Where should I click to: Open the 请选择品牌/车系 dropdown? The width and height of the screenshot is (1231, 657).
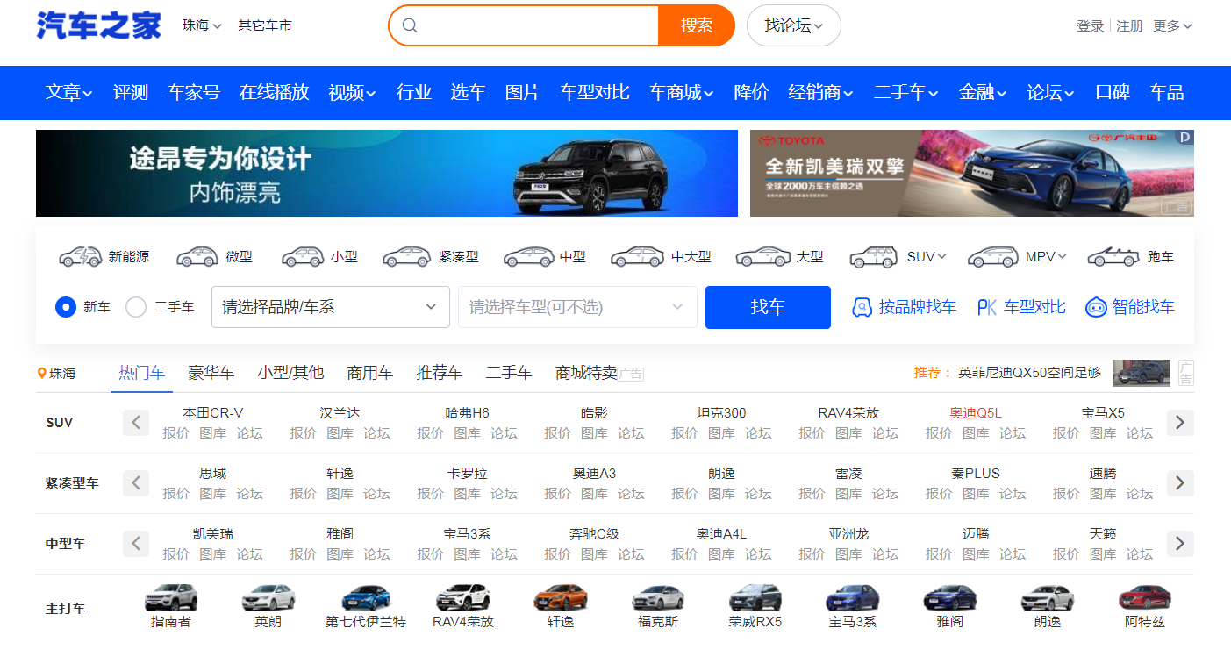tap(330, 307)
